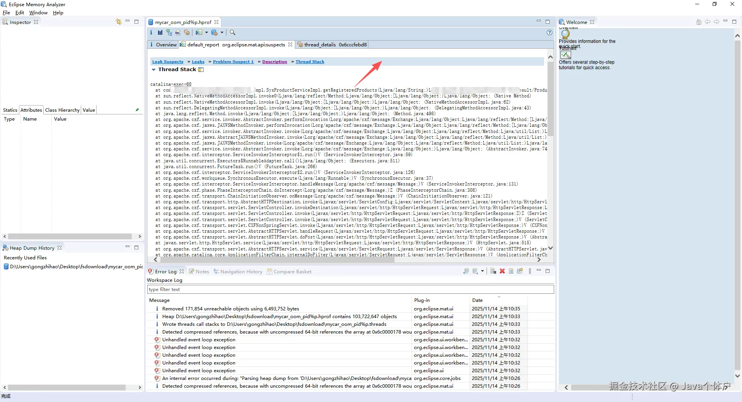
Task: Minimize the Inspector panel
Action: [x=127, y=22]
